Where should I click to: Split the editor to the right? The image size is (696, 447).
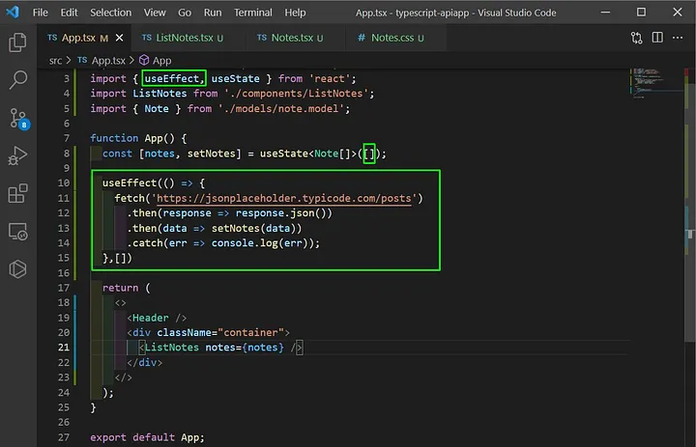pyautogui.click(x=657, y=38)
